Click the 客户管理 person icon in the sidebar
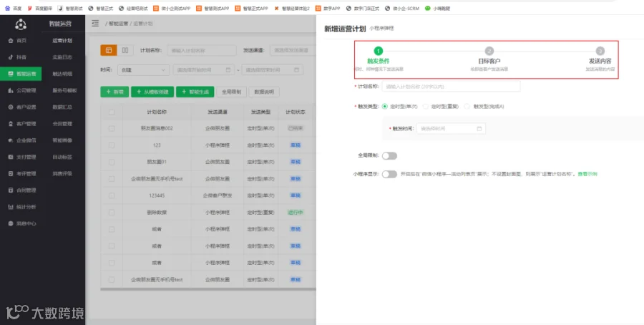The image size is (644, 325). [x=11, y=124]
